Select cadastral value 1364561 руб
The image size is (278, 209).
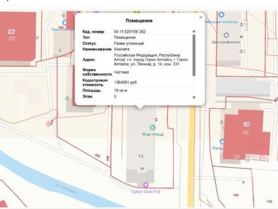(x=125, y=82)
